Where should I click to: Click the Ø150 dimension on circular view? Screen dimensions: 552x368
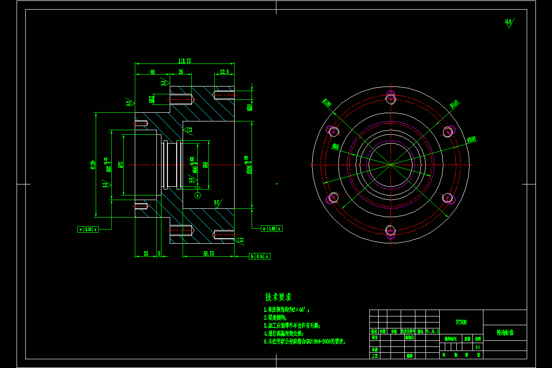click(x=454, y=104)
